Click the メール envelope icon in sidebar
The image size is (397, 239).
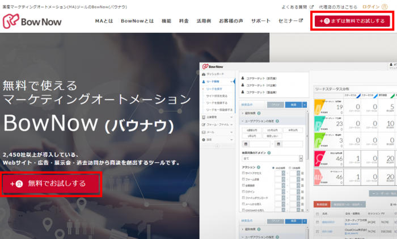[x=205, y=131]
